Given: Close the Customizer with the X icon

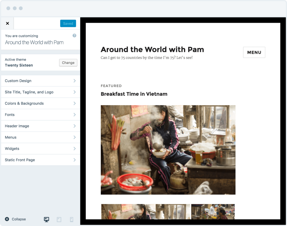Looking at the screenshot, I should pyautogui.click(x=7, y=23).
